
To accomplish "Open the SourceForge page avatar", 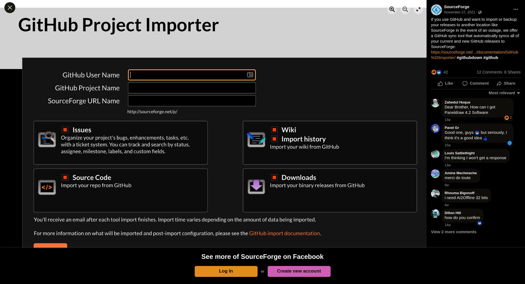I will coord(436,10).
